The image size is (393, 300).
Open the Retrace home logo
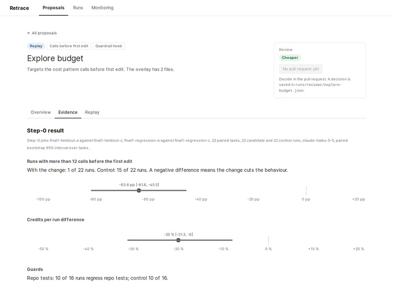click(x=19, y=8)
